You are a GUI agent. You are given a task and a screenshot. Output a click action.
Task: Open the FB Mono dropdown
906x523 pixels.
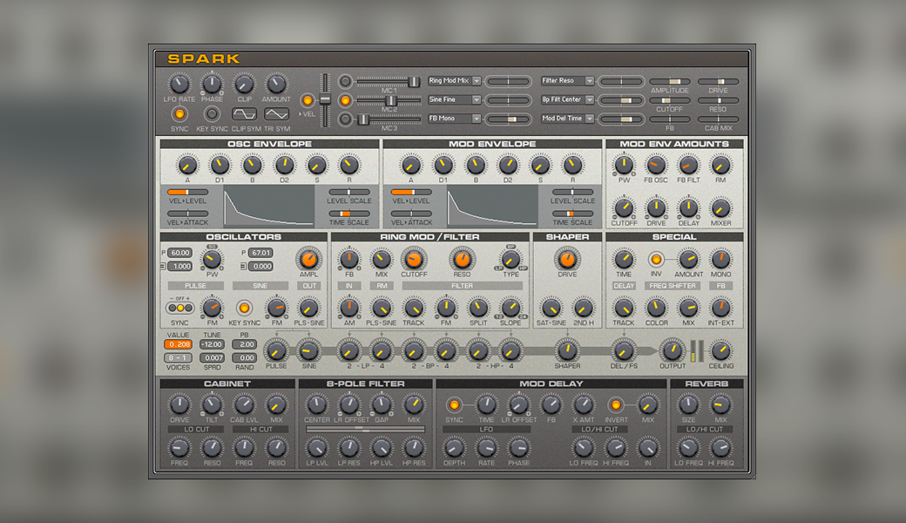click(x=454, y=118)
